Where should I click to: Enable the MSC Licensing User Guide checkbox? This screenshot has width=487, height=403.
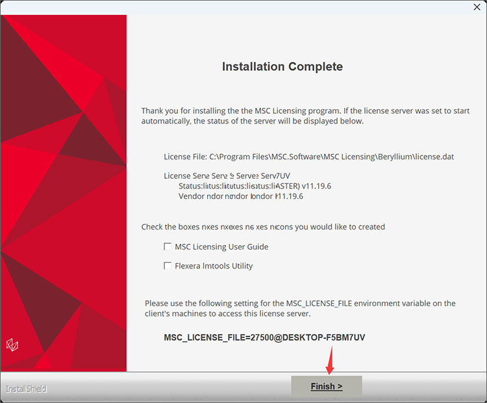(168, 246)
